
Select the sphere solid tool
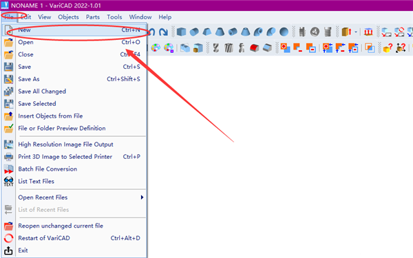coord(284,32)
